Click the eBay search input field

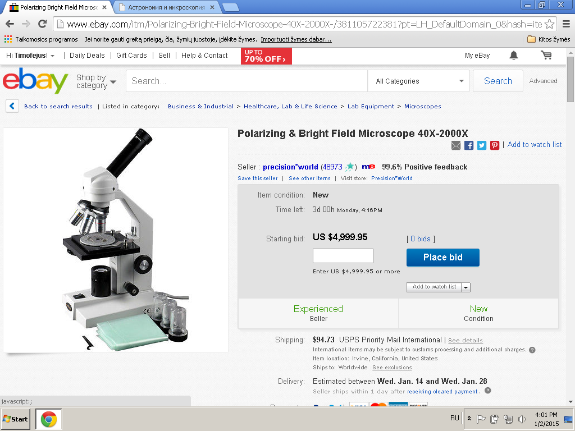tap(247, 81)
